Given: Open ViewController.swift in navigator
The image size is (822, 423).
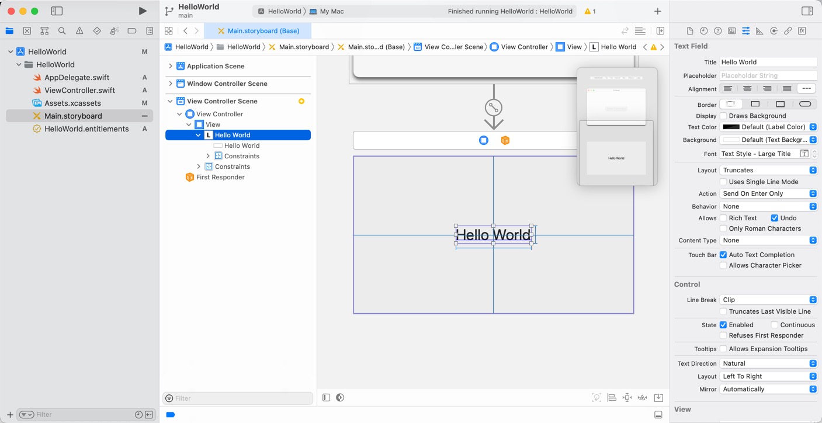Looking at the screenshot, I should (x=79, y=90).
